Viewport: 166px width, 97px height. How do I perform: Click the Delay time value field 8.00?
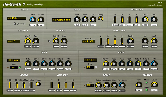click(99, 91)
